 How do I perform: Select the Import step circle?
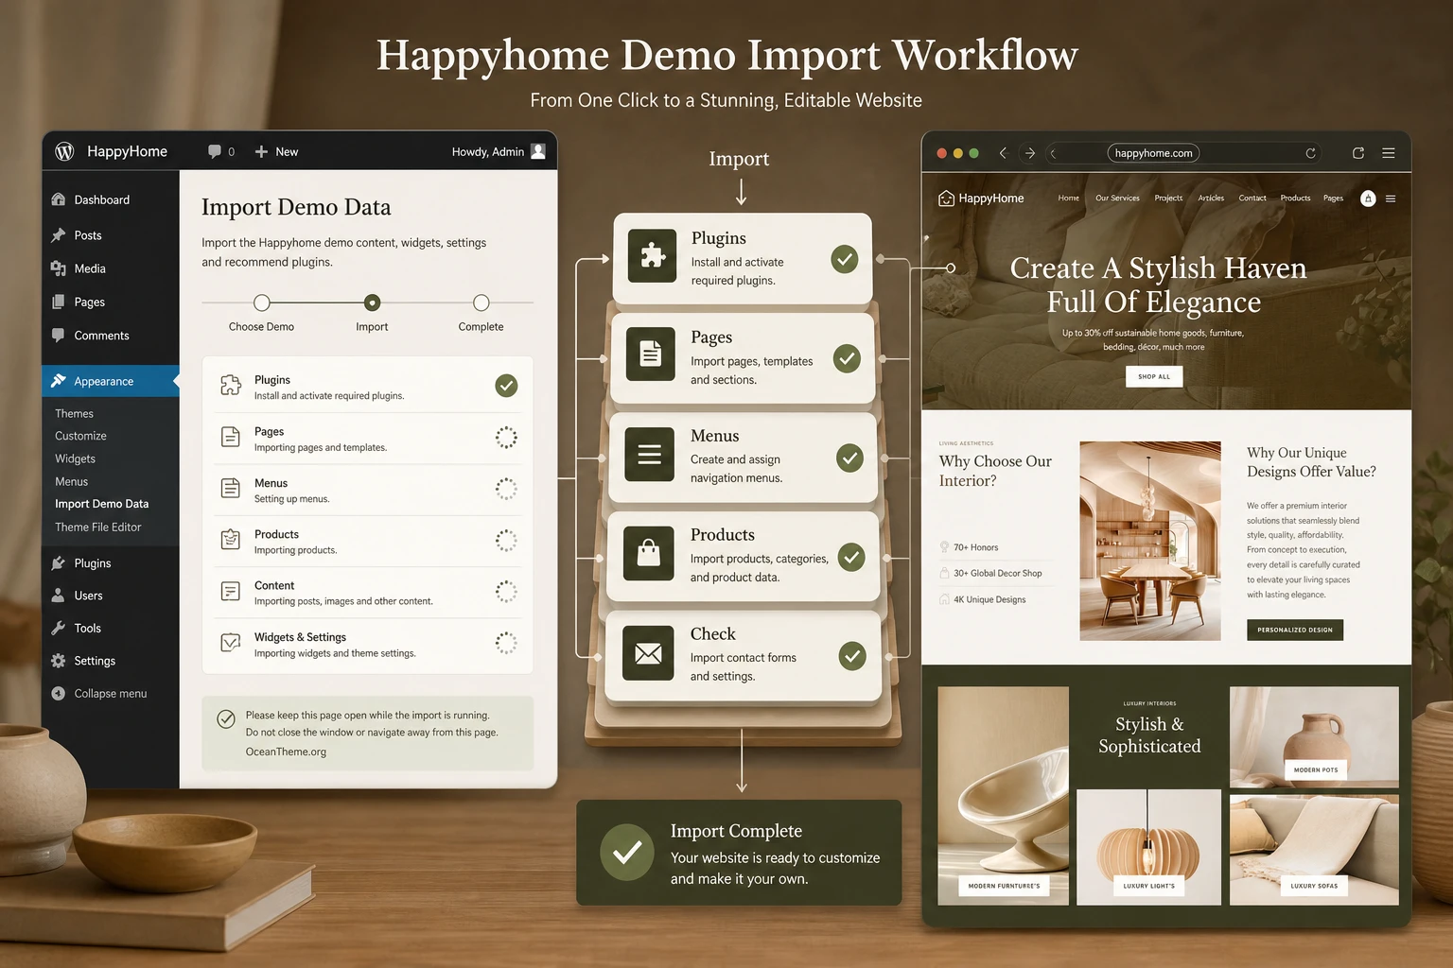pos(372,302)
